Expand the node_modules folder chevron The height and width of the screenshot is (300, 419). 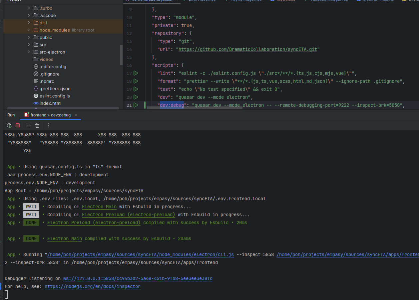pos(29,30)
